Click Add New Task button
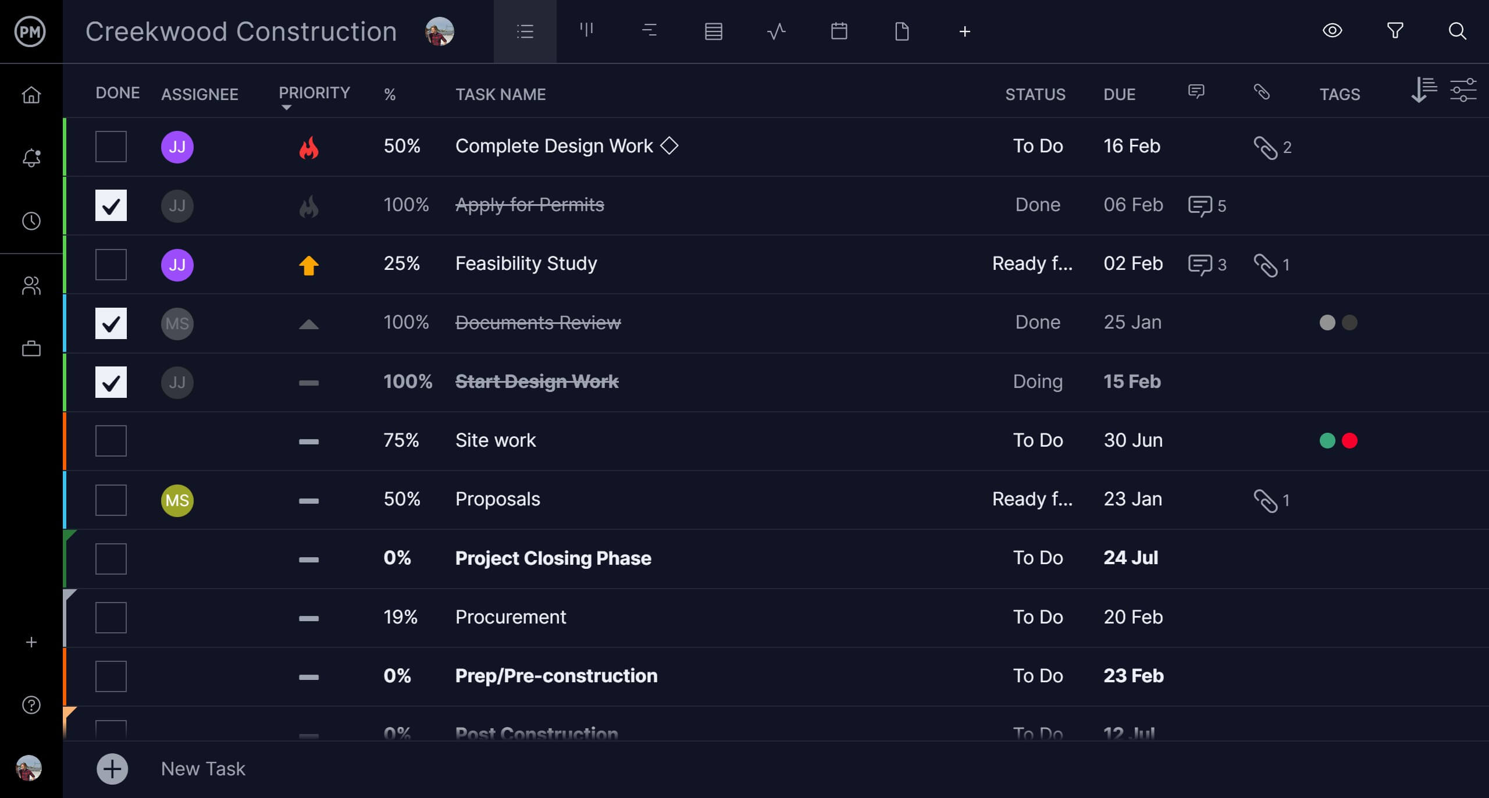The height and width of the screenshot is (798, 1489). [x=111, y=768]
